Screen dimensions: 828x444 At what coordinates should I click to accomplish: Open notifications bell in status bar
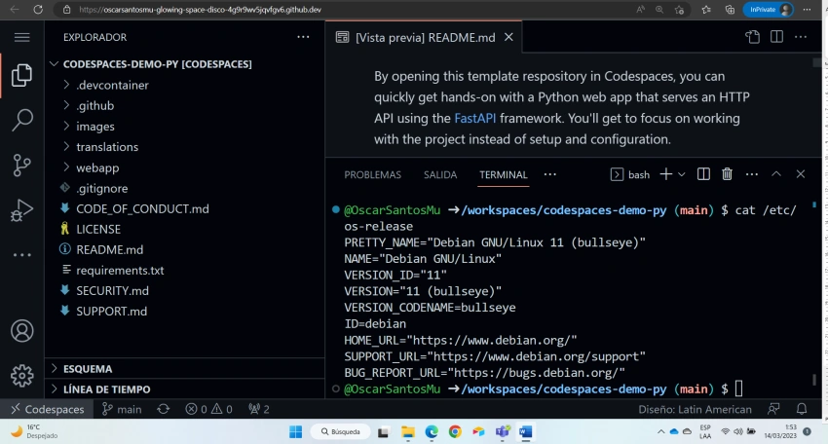pos(802,409)
